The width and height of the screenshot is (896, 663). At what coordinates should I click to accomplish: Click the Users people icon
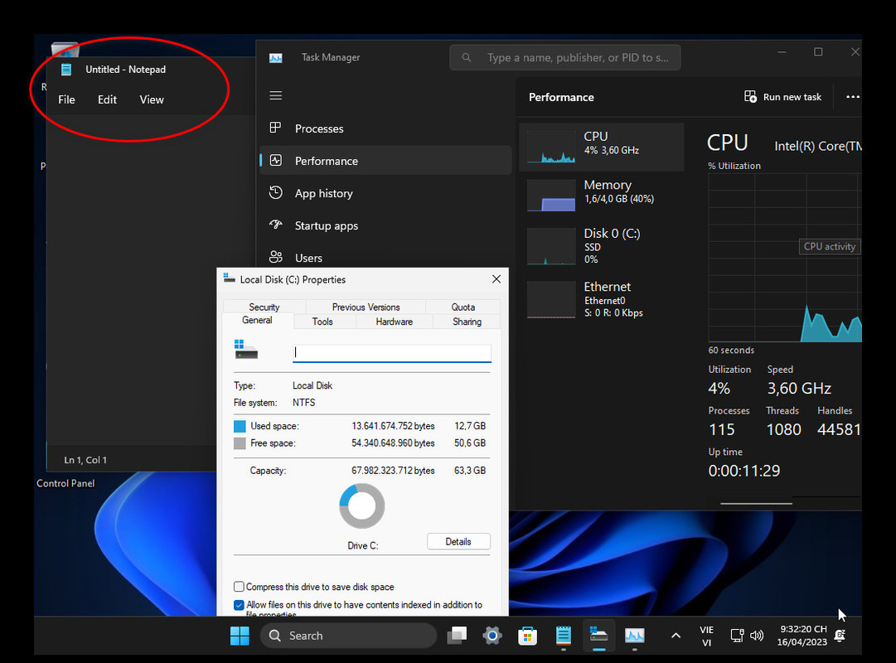[x=275, y=257]
